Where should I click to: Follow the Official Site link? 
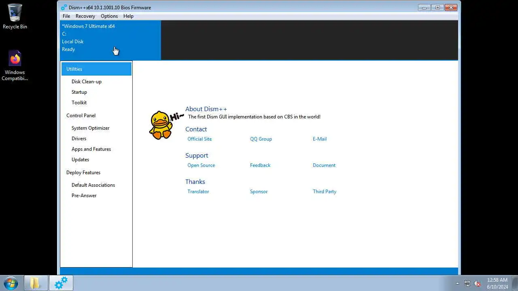[x=200, y=139]
